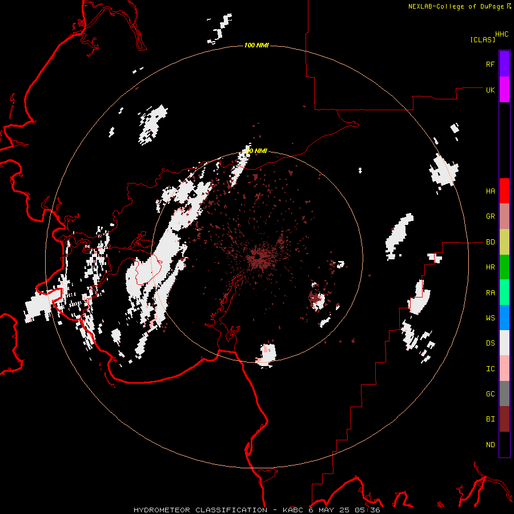The height and width of the screenshot is (514, 514).
Task: Select the GC gray legend swatch
Action: 504,393
